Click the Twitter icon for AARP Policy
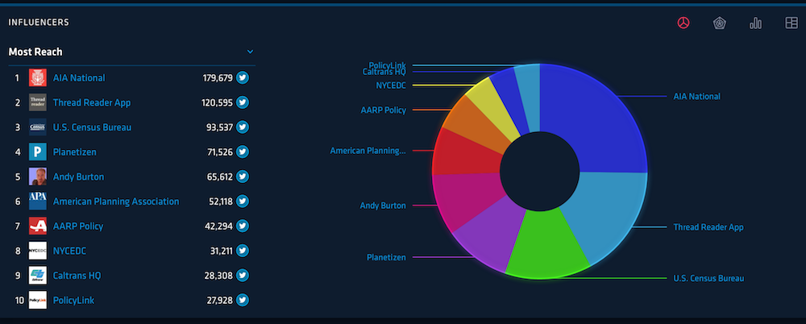Viewport: 806px width, 324px height. pos(243,226)
